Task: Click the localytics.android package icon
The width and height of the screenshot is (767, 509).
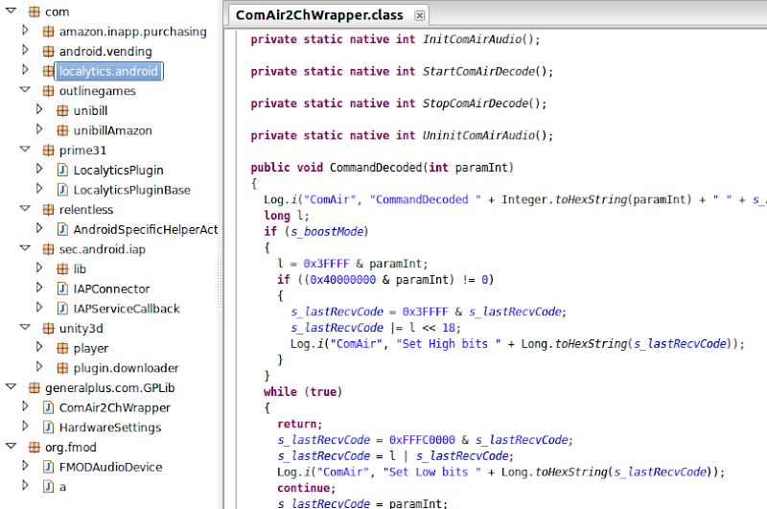Action: click(49, 71)
